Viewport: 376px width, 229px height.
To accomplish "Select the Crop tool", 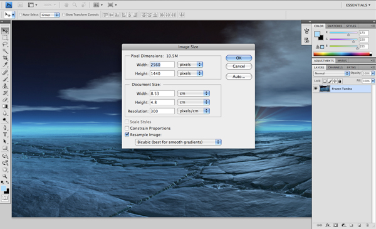I will 5,58.
